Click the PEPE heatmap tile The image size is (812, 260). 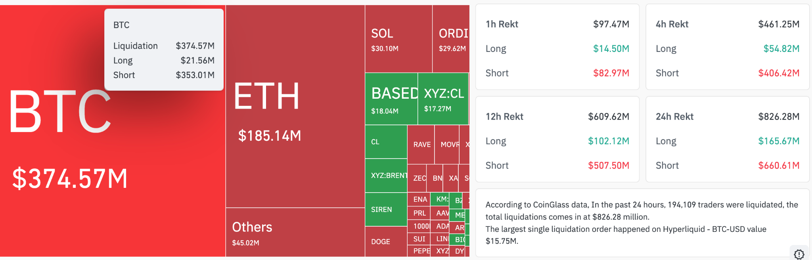point(419,251)
